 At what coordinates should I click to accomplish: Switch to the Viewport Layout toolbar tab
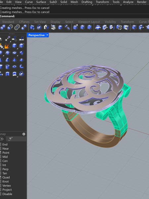89,22
